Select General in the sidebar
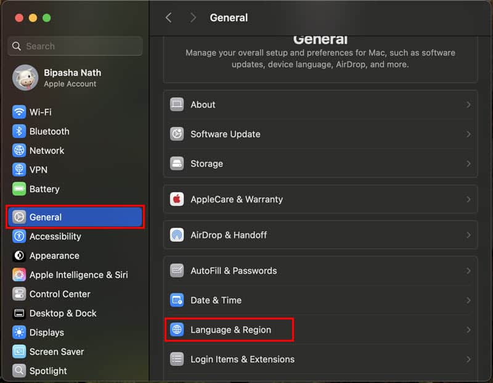Image resolution: width=493 pixels, height=383 pixels. tap(75, 217)
